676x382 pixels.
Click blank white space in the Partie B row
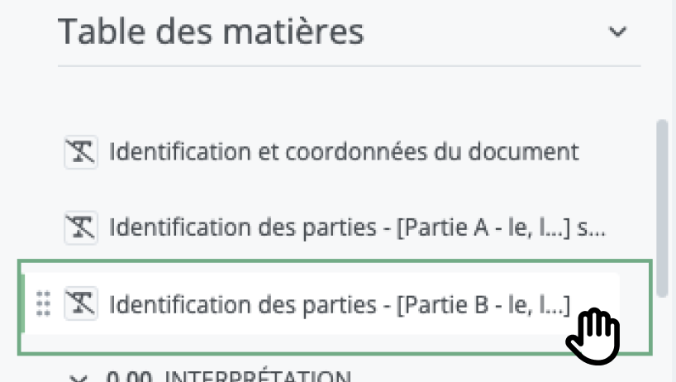click(x=593, y=285)
